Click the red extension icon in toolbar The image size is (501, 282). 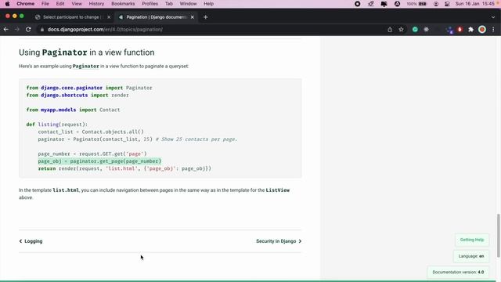[460, 30]
